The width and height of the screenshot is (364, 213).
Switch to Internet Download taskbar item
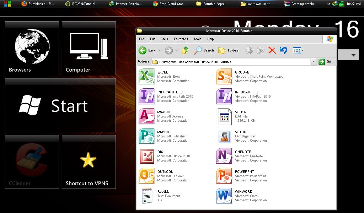coord(125,4)
